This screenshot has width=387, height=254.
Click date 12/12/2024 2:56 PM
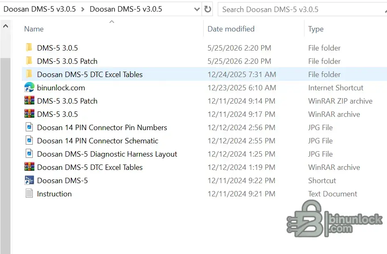pyautogui.click(x=241, y=128)
